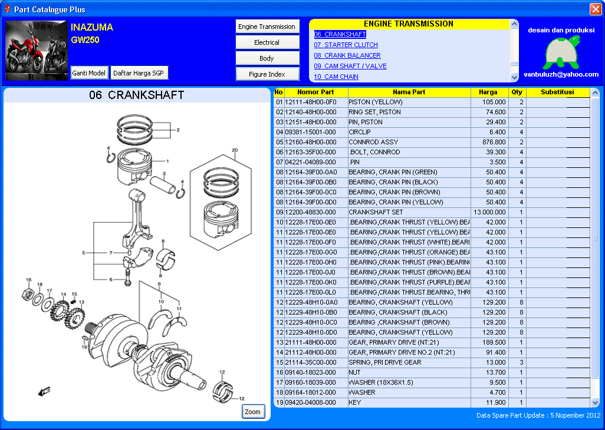Viewport: 605px width, 430px height.
Task: Select RING SET, PISTON row
Action: click(432, 112)
